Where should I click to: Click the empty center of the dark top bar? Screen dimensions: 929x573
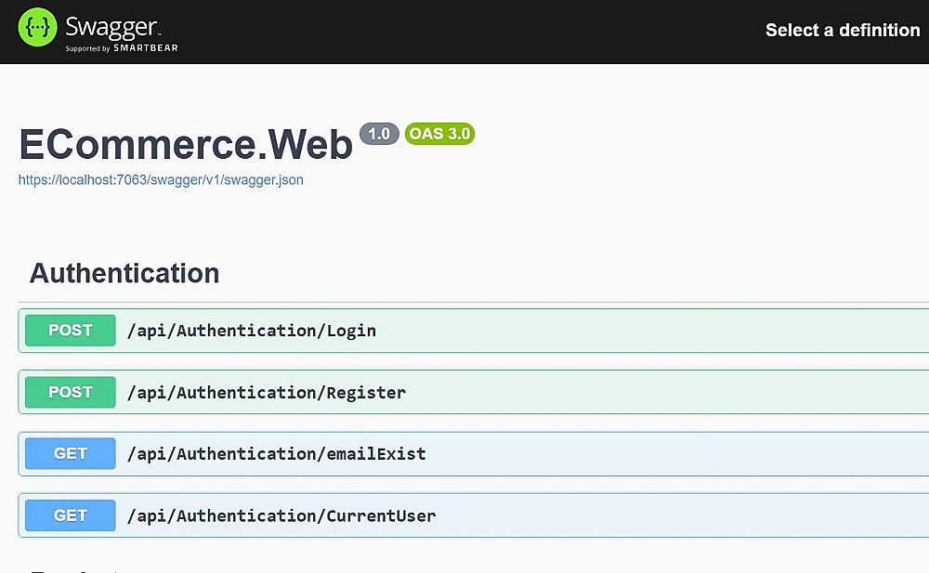pos(464,32)
